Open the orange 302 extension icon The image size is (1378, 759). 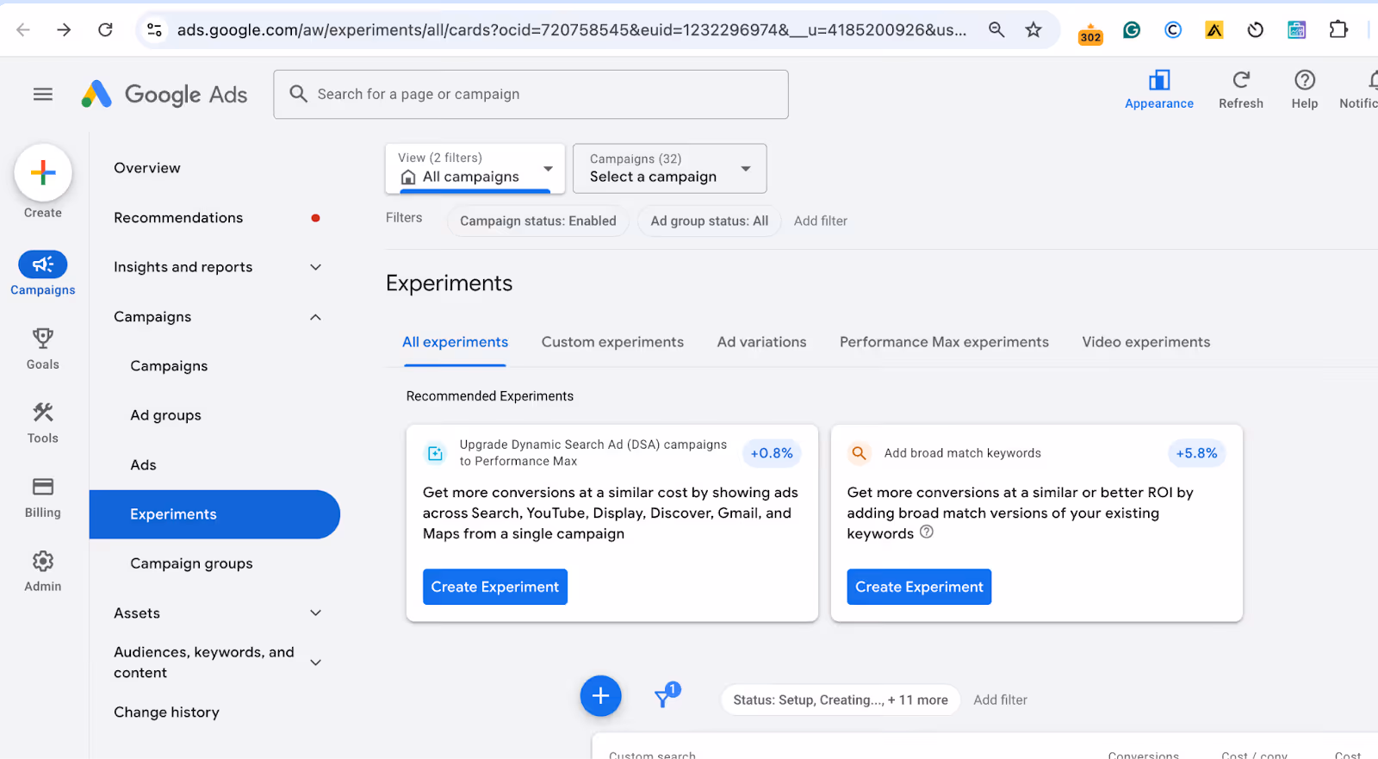point(1090,33)
